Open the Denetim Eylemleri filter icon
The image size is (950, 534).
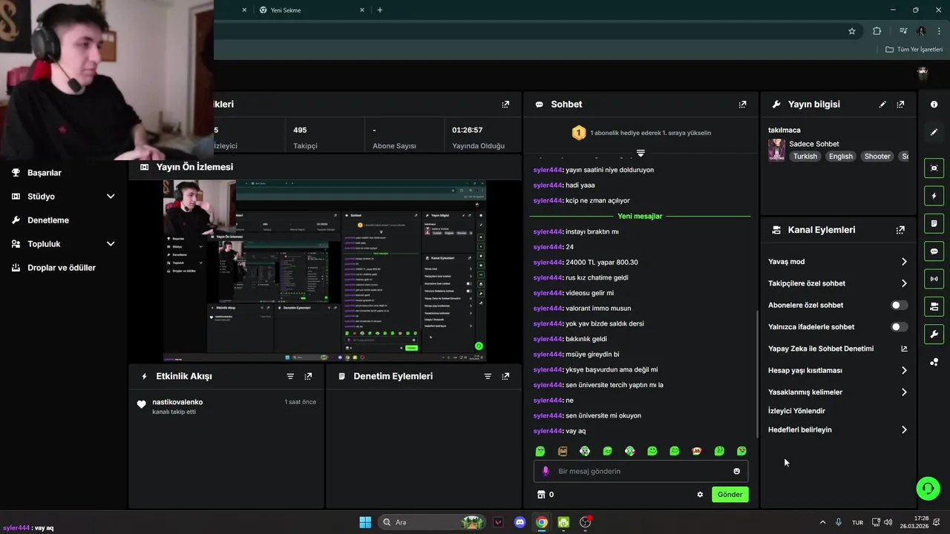click(x=488, y=376)
